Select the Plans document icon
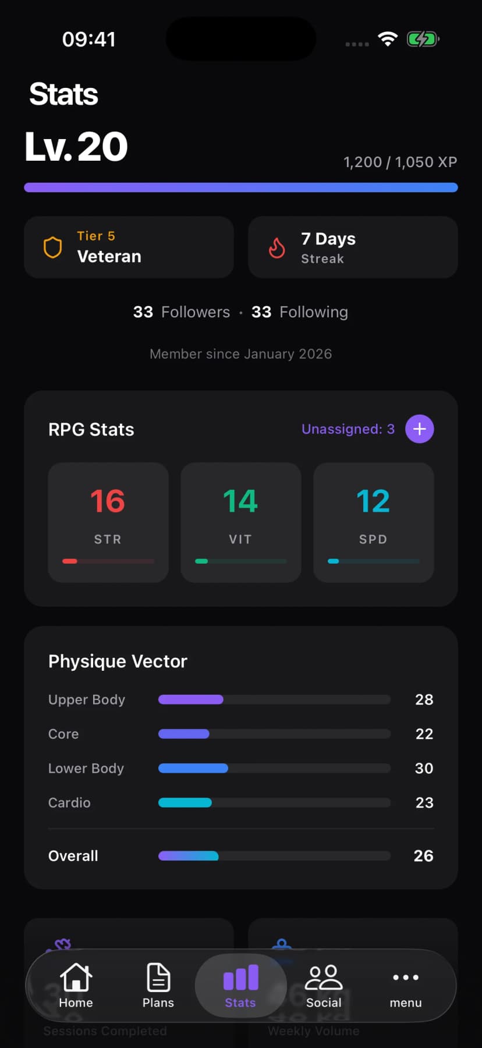Viewport: 482px width, 1048px height. click(x=158, y=978)
